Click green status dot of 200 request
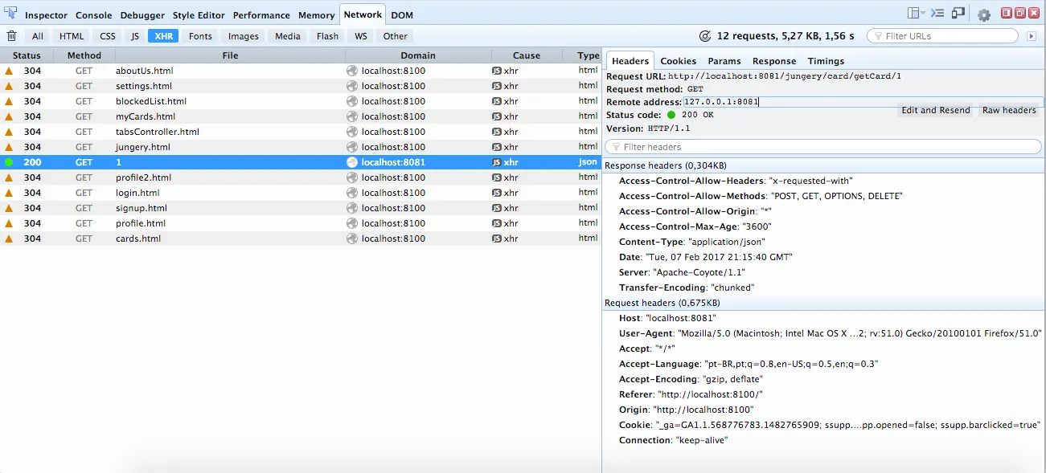The image size is (1046, 473). (x=9, y=162)
